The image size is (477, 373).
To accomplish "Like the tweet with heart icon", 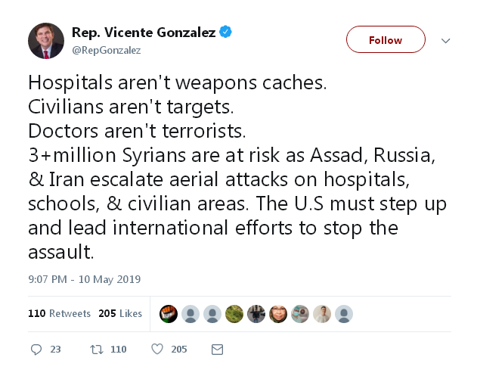I will (x=157, y=349).
